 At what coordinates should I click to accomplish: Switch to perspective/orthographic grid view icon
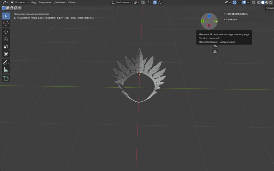point(215,52)
